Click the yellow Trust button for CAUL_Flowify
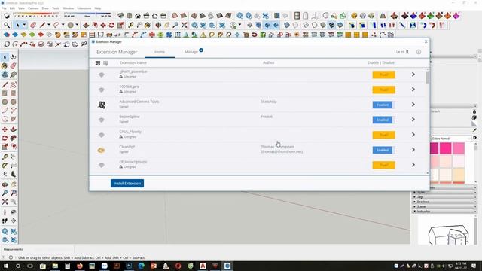482x271 pixels. pyautogui.click(x=383, y=135)
